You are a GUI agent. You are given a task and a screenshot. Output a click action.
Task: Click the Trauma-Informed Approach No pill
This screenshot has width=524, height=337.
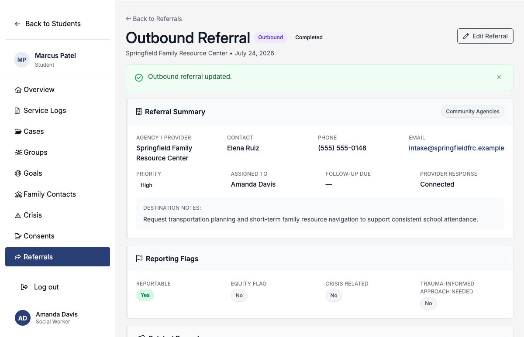(x=428, y=303)
